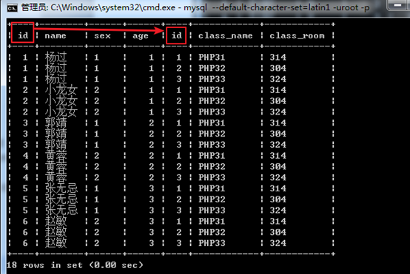The width and height of the screenshot is (410, 274).
Task: Click the name 小龙女 in the PHP33 row
Action: point(61,112)
